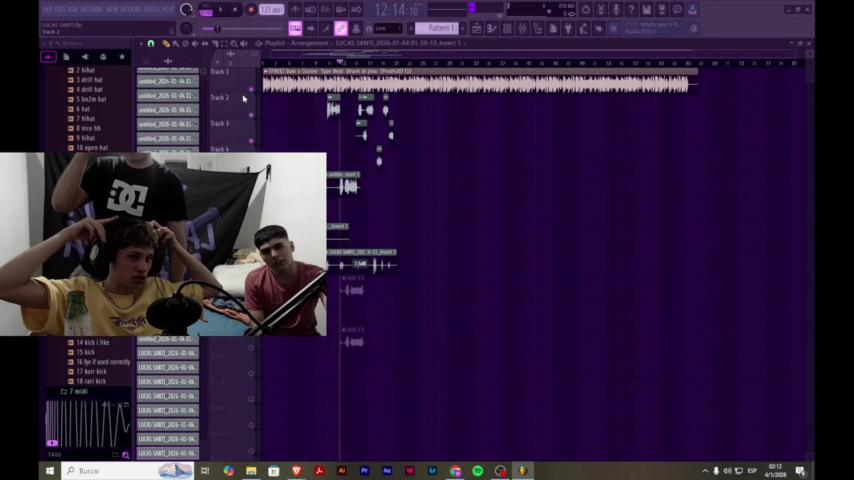Toggle the metronome
The width and height of the screenshot is (854, 480).
point(295,9)
